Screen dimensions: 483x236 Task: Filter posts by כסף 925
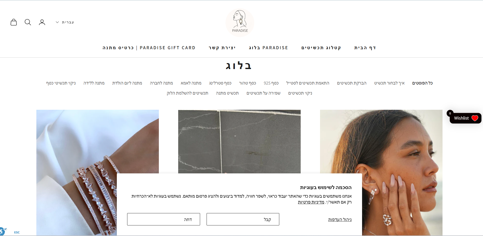tap(271, 83)
